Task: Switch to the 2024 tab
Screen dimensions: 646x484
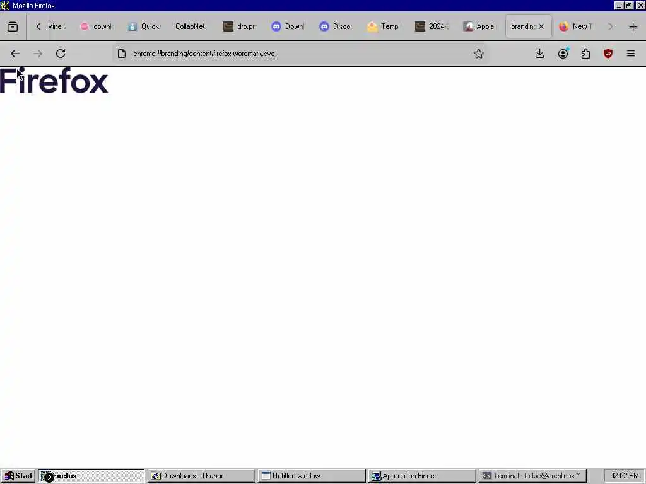Action: point(432,26)
